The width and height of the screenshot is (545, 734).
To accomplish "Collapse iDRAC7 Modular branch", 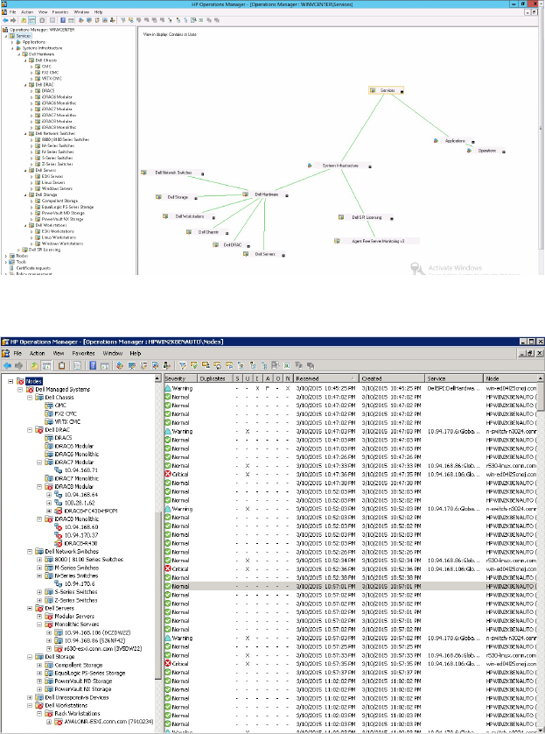I will pyautogui.click(x=39, y=462).
